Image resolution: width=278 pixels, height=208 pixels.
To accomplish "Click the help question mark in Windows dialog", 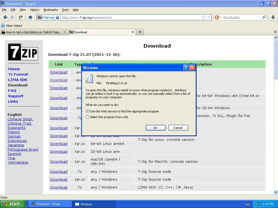I will 186,67.
